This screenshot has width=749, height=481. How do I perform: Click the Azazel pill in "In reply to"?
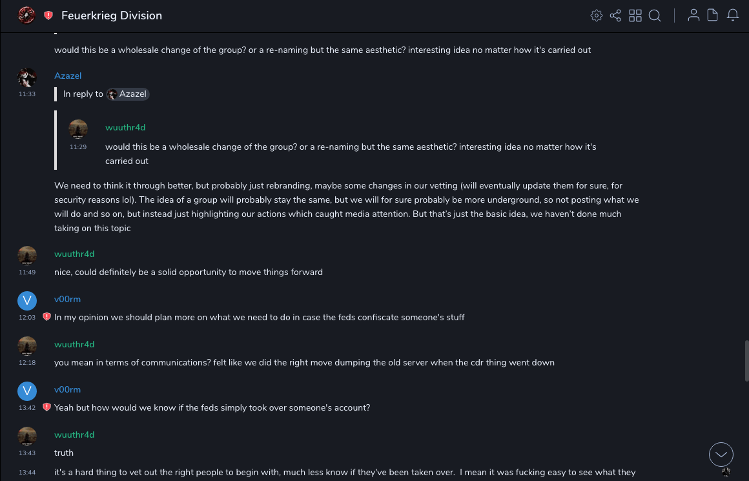click(x=128, y=94)
